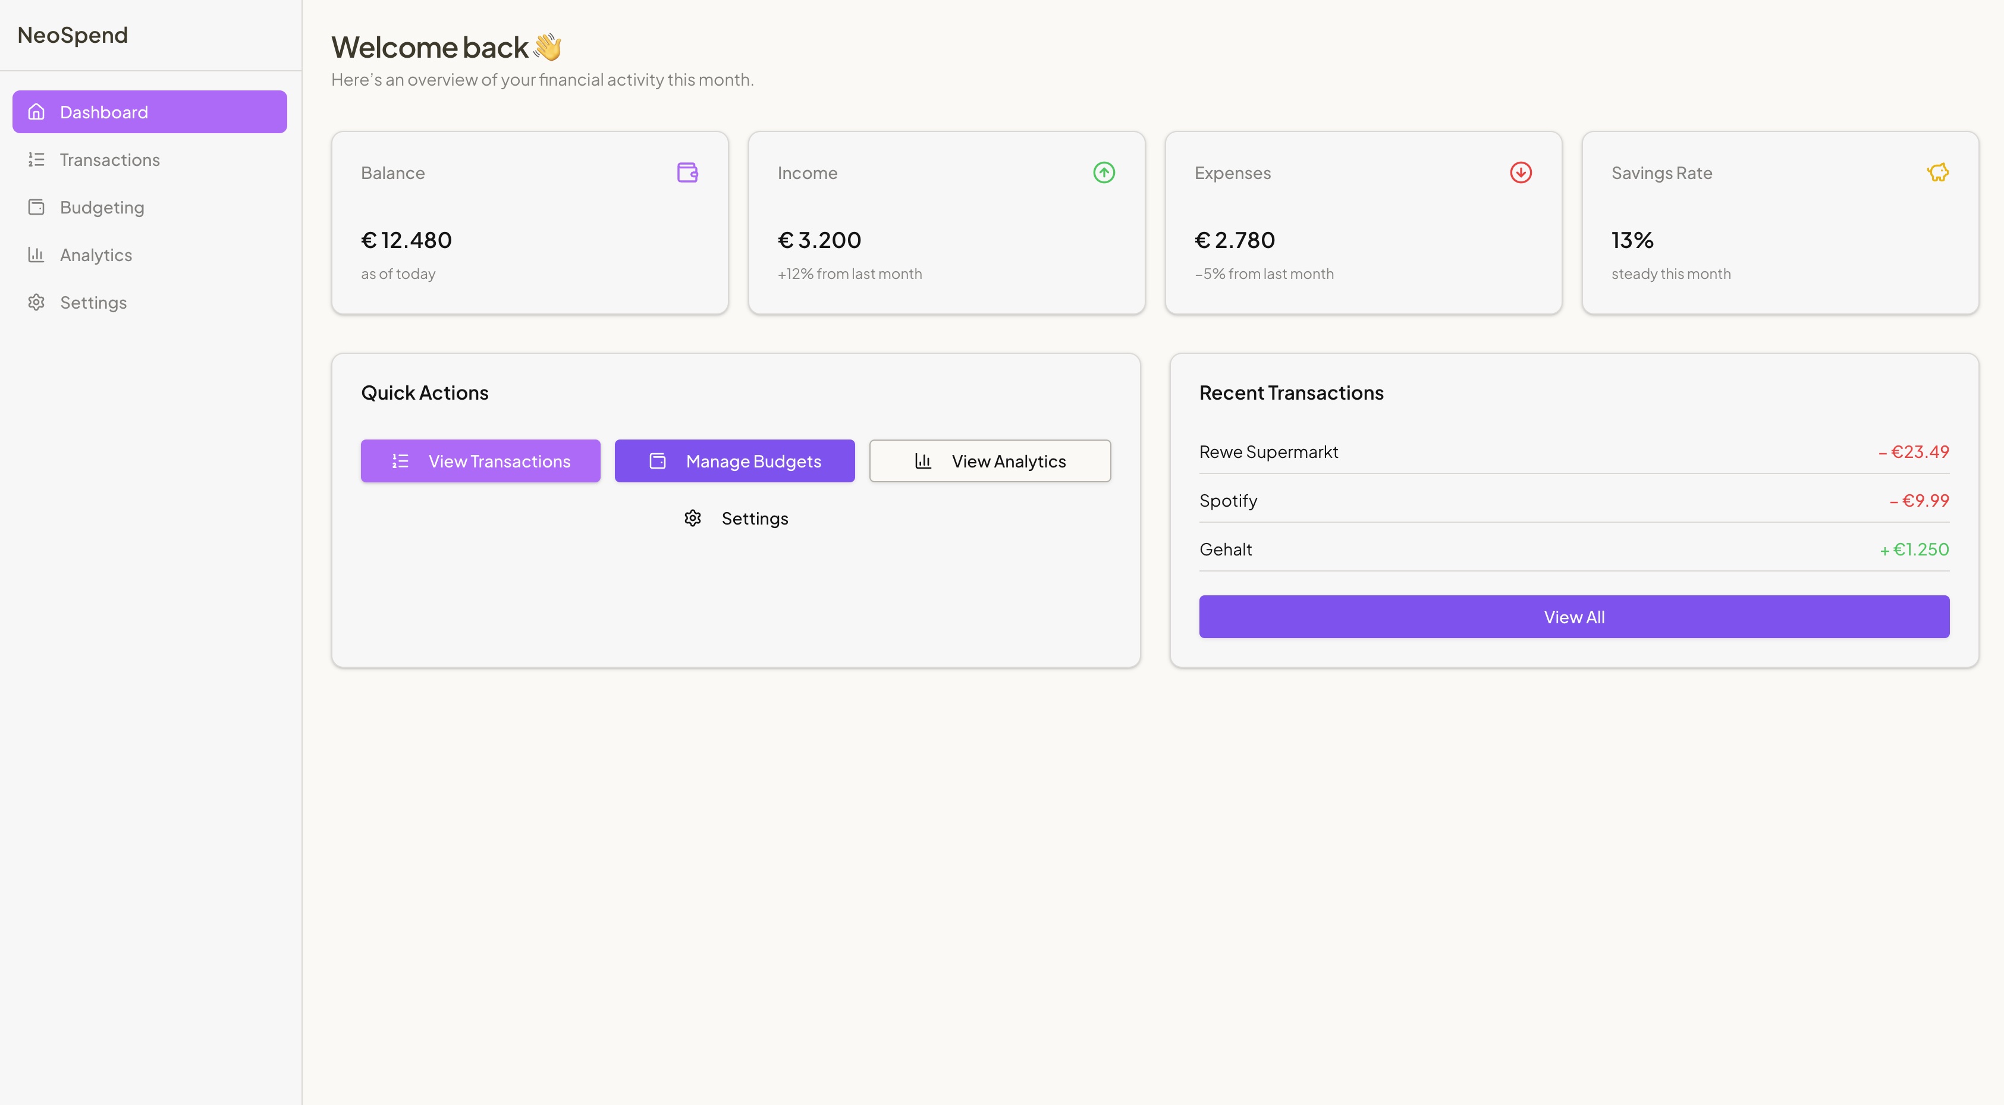Click the Transactions list icon in sidebar
This screenshot has width=2004, height=1105.
click(36, 159)
